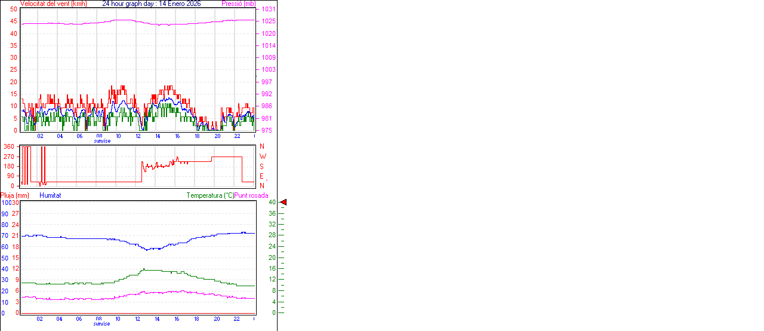Click the 'Velocitat del vent (kmh)' label
This screenshot has height=331, width=764.
click(x=53, y=4)
